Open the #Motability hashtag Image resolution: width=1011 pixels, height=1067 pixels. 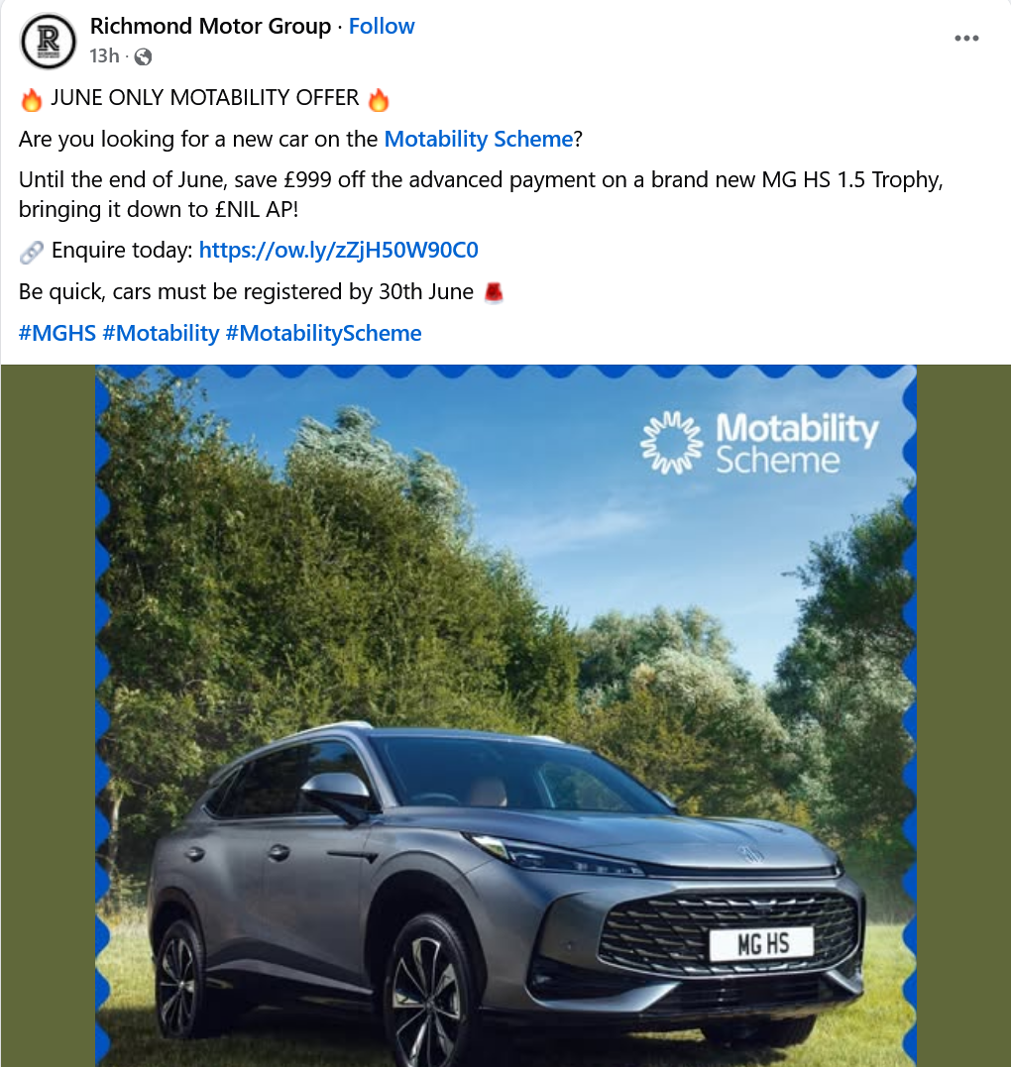pos(161,334)
